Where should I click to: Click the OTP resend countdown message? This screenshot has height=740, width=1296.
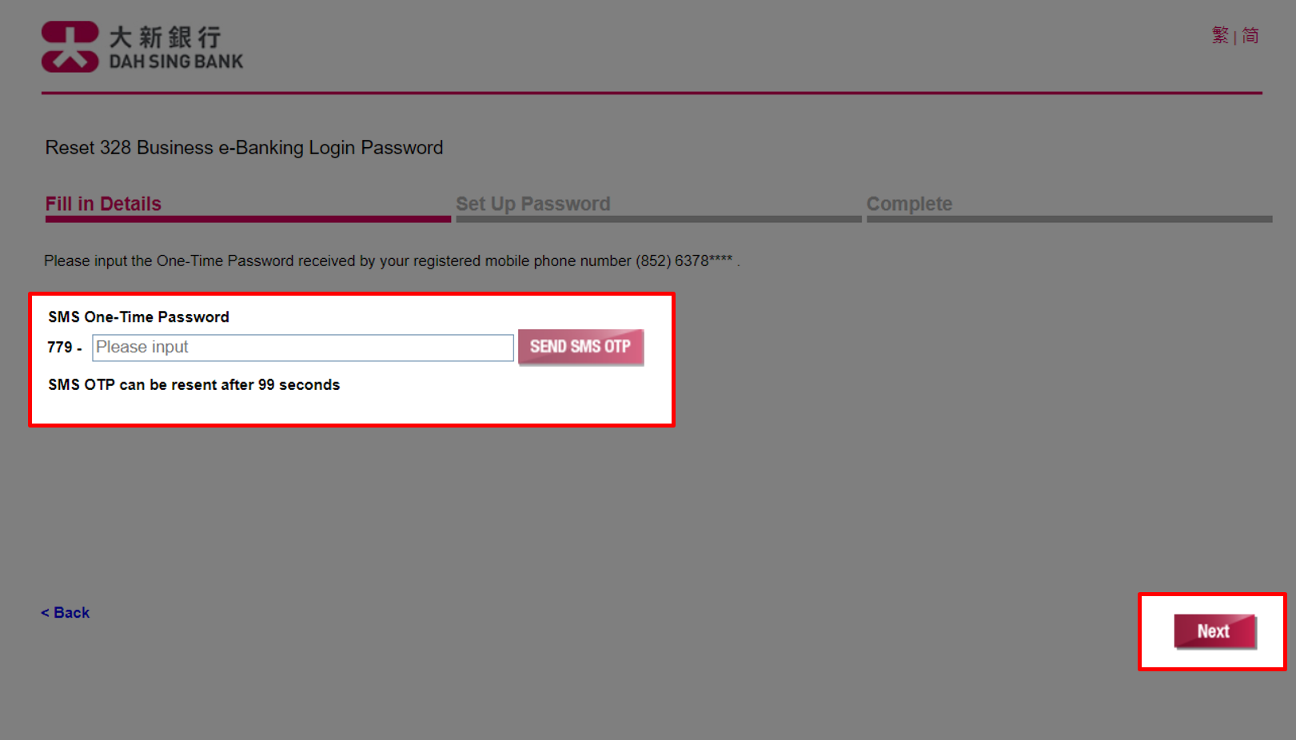(x=193, y=385)
